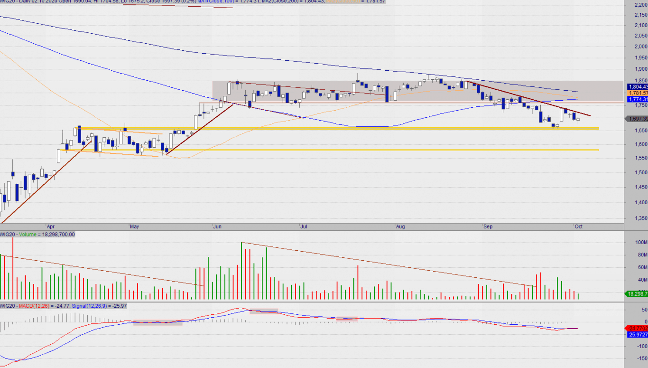648x368 pixels.
Task: Click the blue Signal -25.97 value tag
Action: 637,335
